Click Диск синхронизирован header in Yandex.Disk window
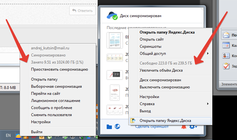The width and height of the screenshot is (237, 140). [141, 16]
